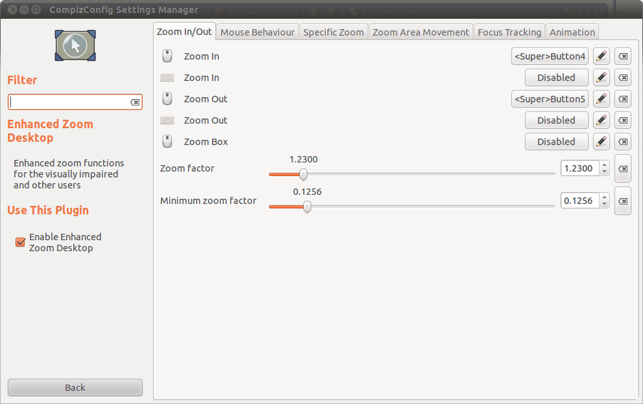Click the Minimum zoom factor label
643x404 pixels.
208,200
